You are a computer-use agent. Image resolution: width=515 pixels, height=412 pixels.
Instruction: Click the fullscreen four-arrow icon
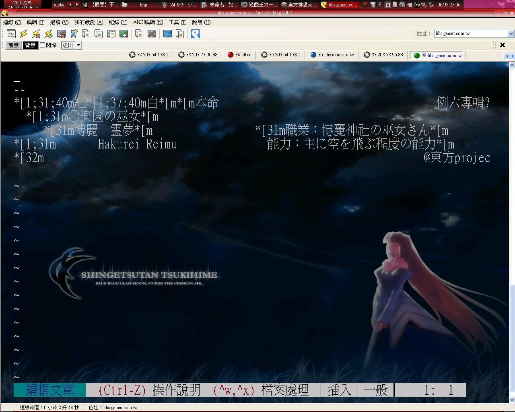152,34
